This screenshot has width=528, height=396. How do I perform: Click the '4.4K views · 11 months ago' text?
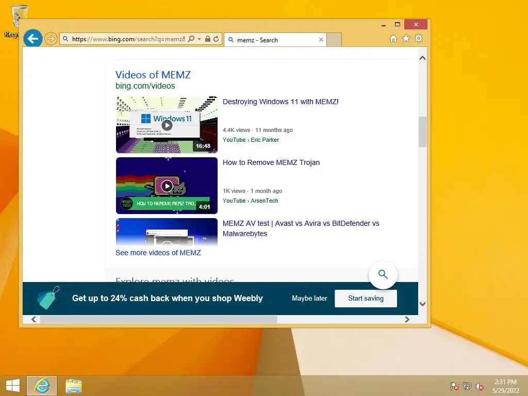coord(258,130)
